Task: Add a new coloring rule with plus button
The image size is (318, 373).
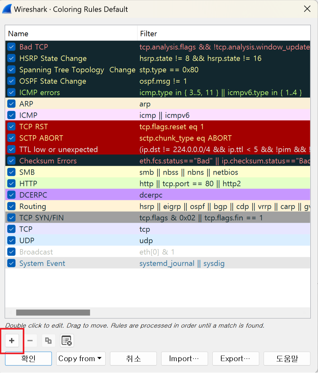Action: click(12, 341)
